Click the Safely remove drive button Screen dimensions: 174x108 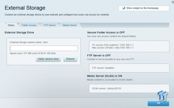pos(48,59)
